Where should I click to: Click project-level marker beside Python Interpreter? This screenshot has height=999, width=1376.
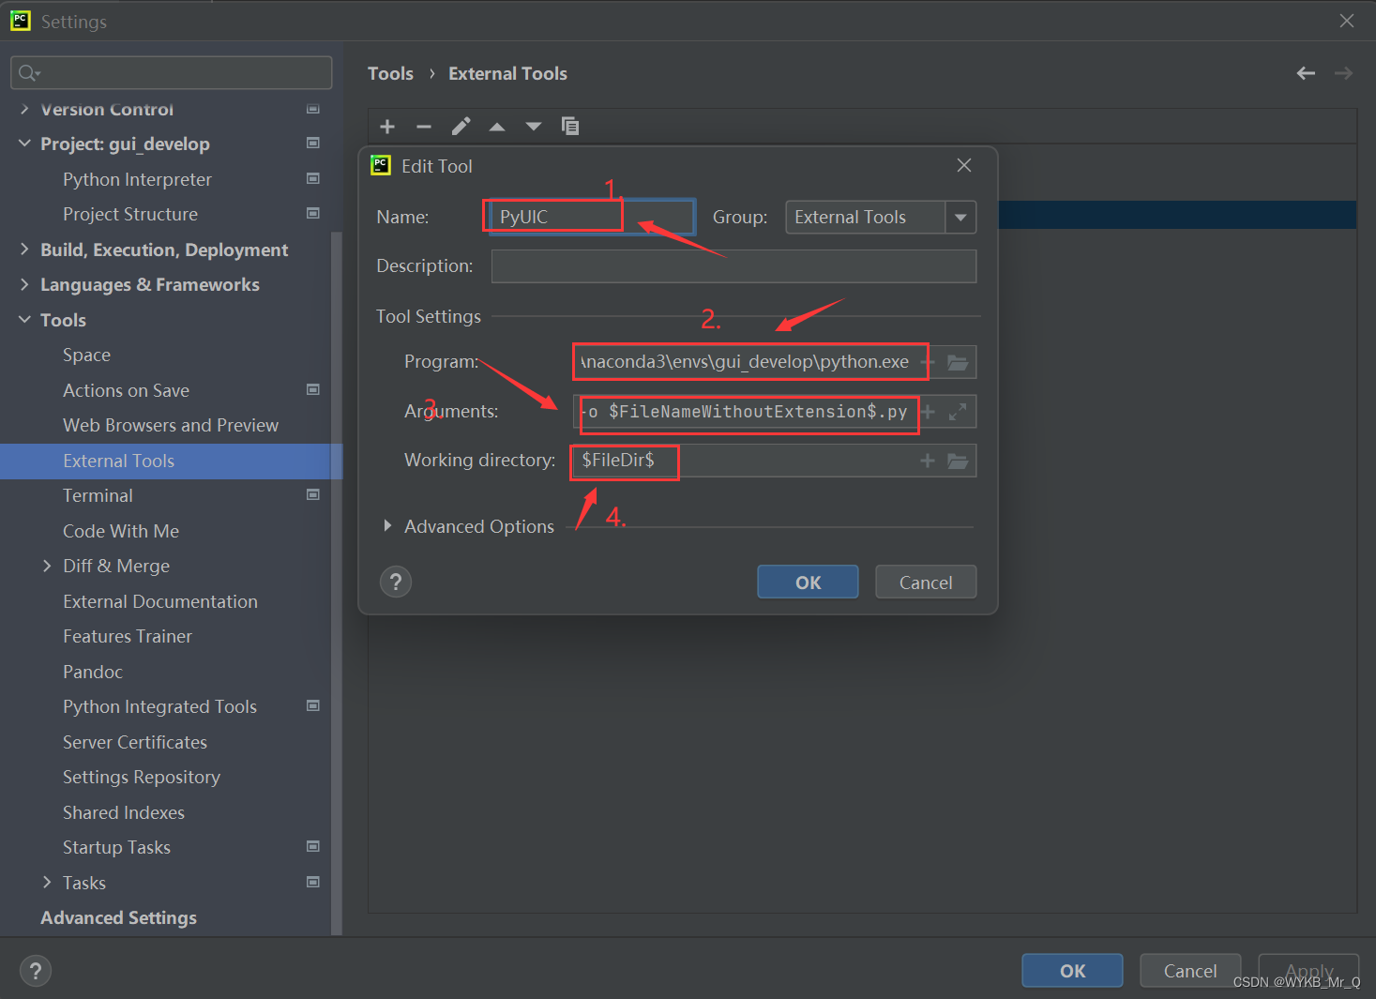coord(313,178)
